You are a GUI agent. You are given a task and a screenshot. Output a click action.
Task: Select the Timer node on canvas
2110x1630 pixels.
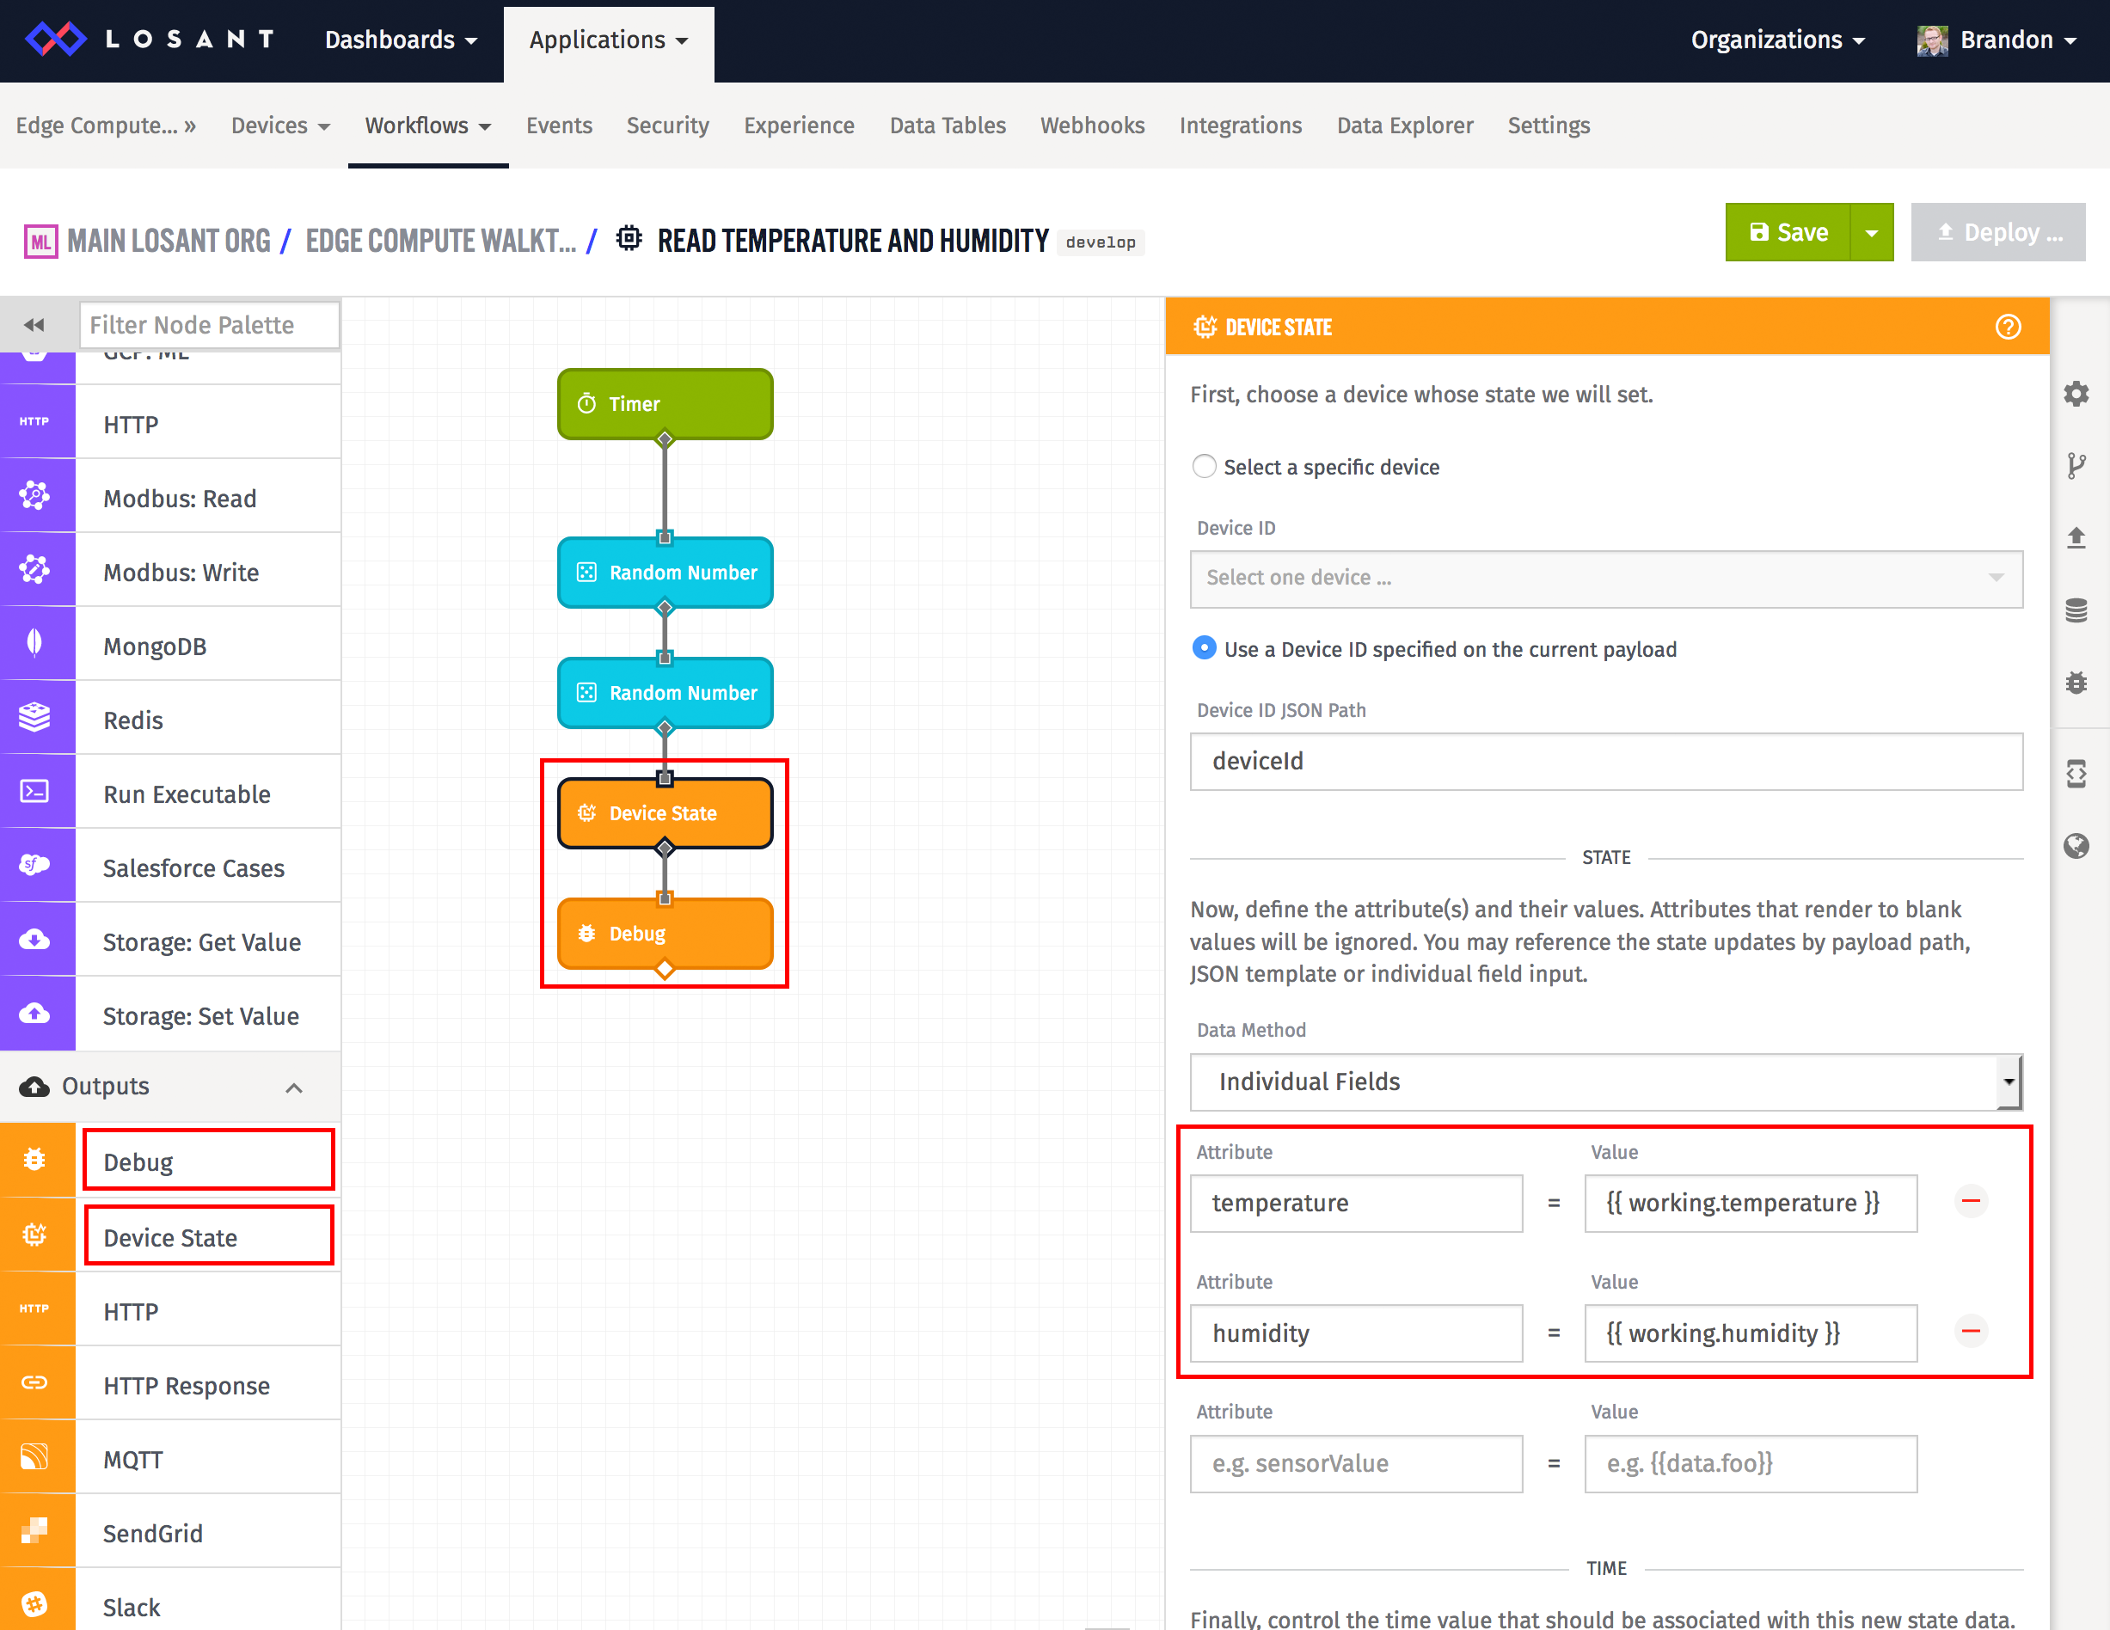point(665,404)
